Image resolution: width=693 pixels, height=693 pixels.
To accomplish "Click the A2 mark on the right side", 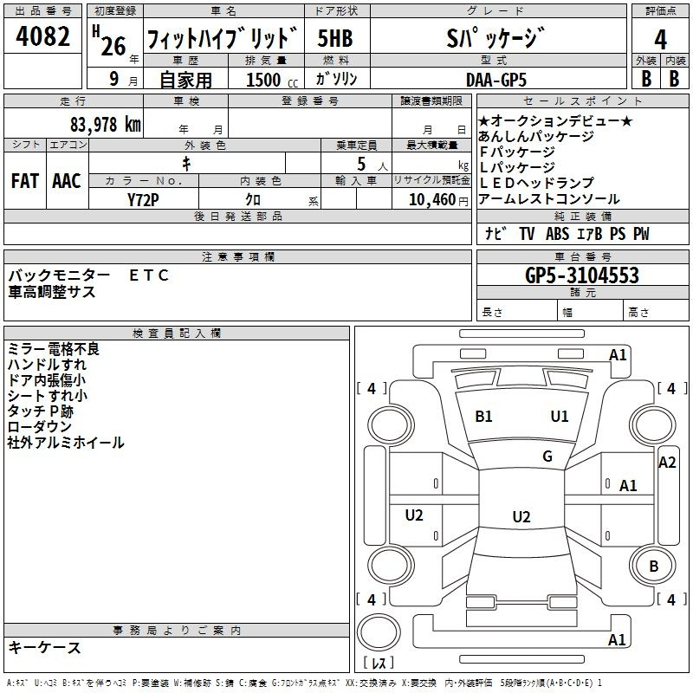I will (667, 463).
